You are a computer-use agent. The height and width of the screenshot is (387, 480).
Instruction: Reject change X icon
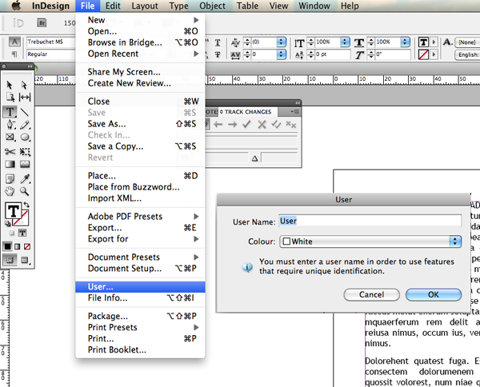[262, 124]
